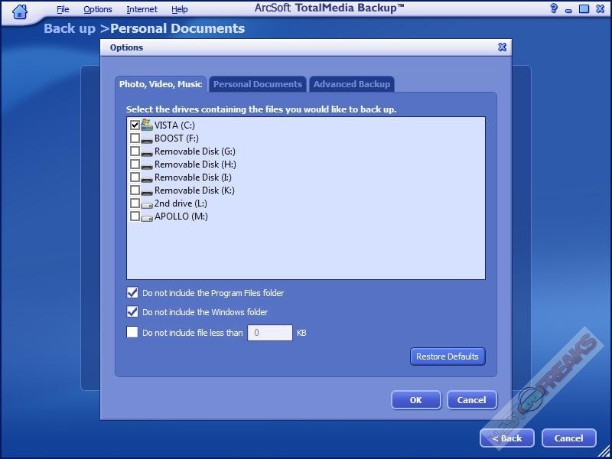Click the KB file size input field

pyautogui.click(x=269, y=333)
